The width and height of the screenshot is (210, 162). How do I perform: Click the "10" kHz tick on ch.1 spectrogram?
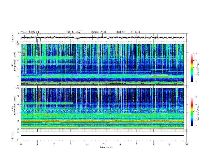click(18, 44)
